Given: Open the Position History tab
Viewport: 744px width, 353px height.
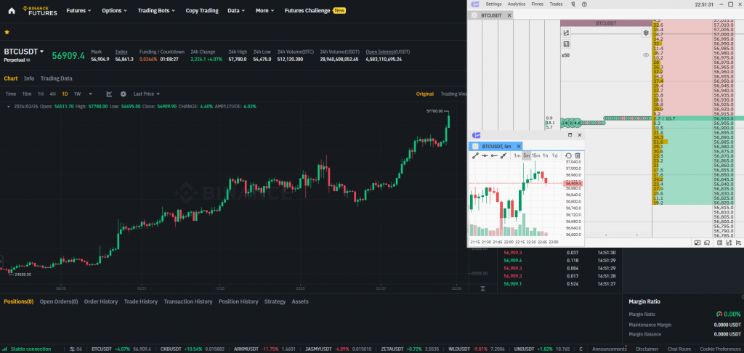Looking at the screenshot, I should [238, 301].
